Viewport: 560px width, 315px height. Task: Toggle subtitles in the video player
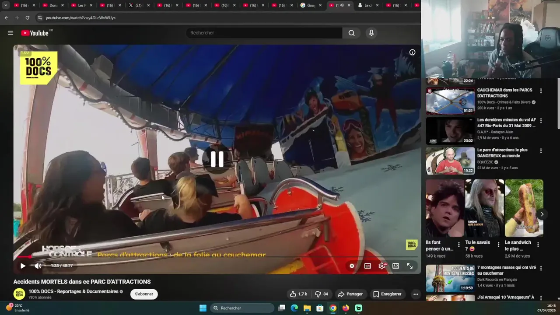click(367, 266)
